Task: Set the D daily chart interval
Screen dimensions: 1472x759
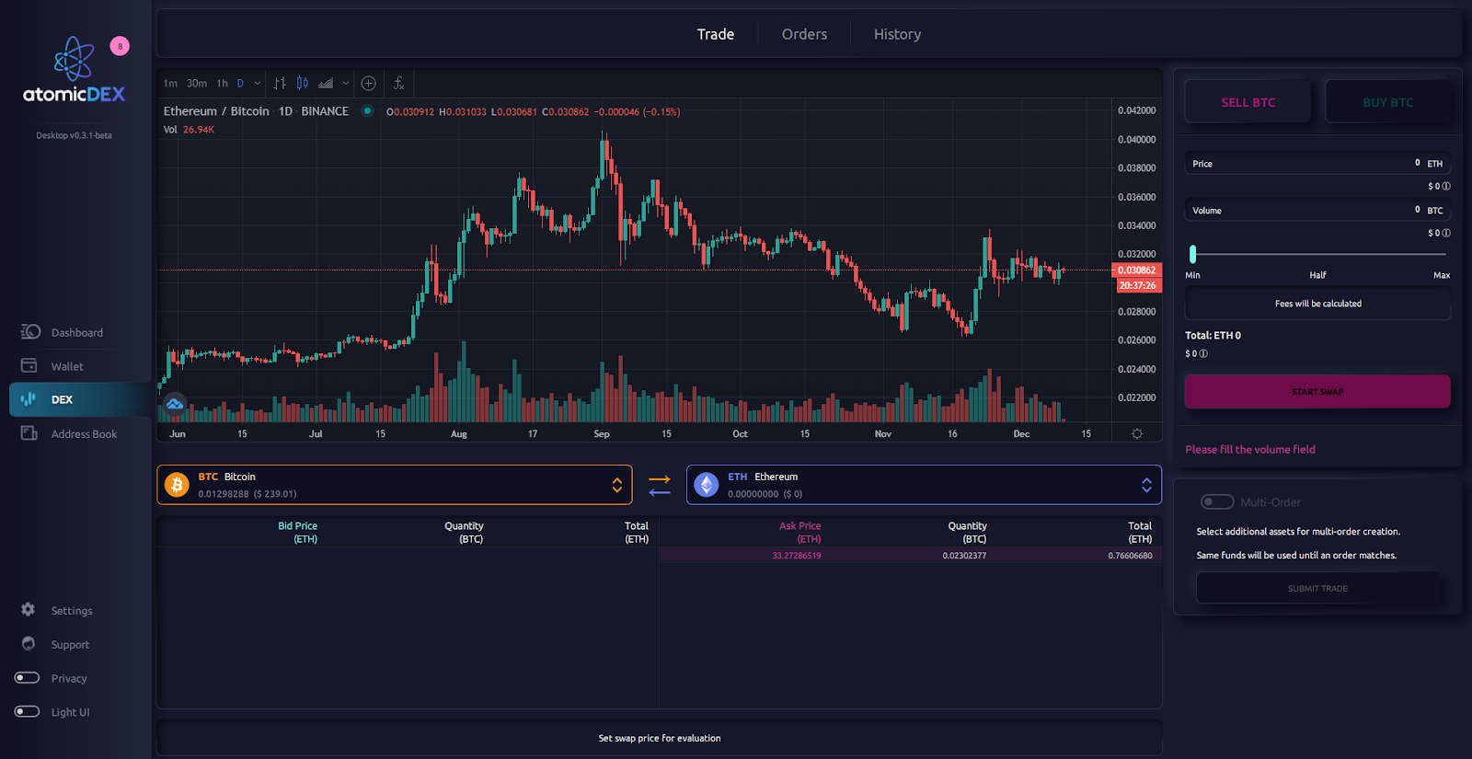Action: (241, 84)
